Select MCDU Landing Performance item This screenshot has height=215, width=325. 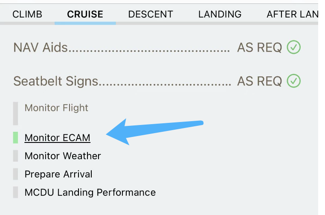[90, 192]
